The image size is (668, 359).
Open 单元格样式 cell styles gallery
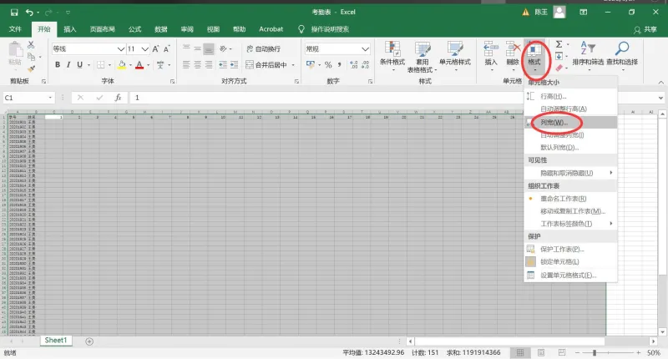coord(455,55)
